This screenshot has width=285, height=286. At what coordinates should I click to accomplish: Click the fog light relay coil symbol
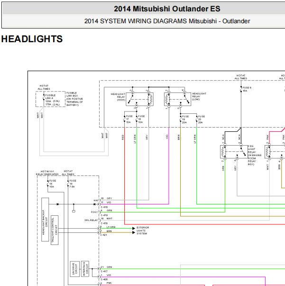click(x=223, y=152)
